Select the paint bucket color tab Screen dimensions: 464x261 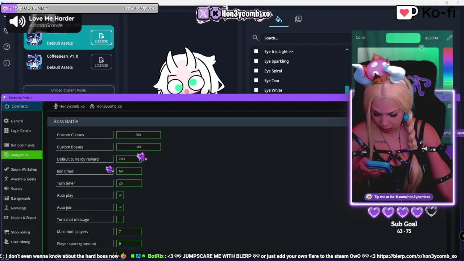point(279,19)
